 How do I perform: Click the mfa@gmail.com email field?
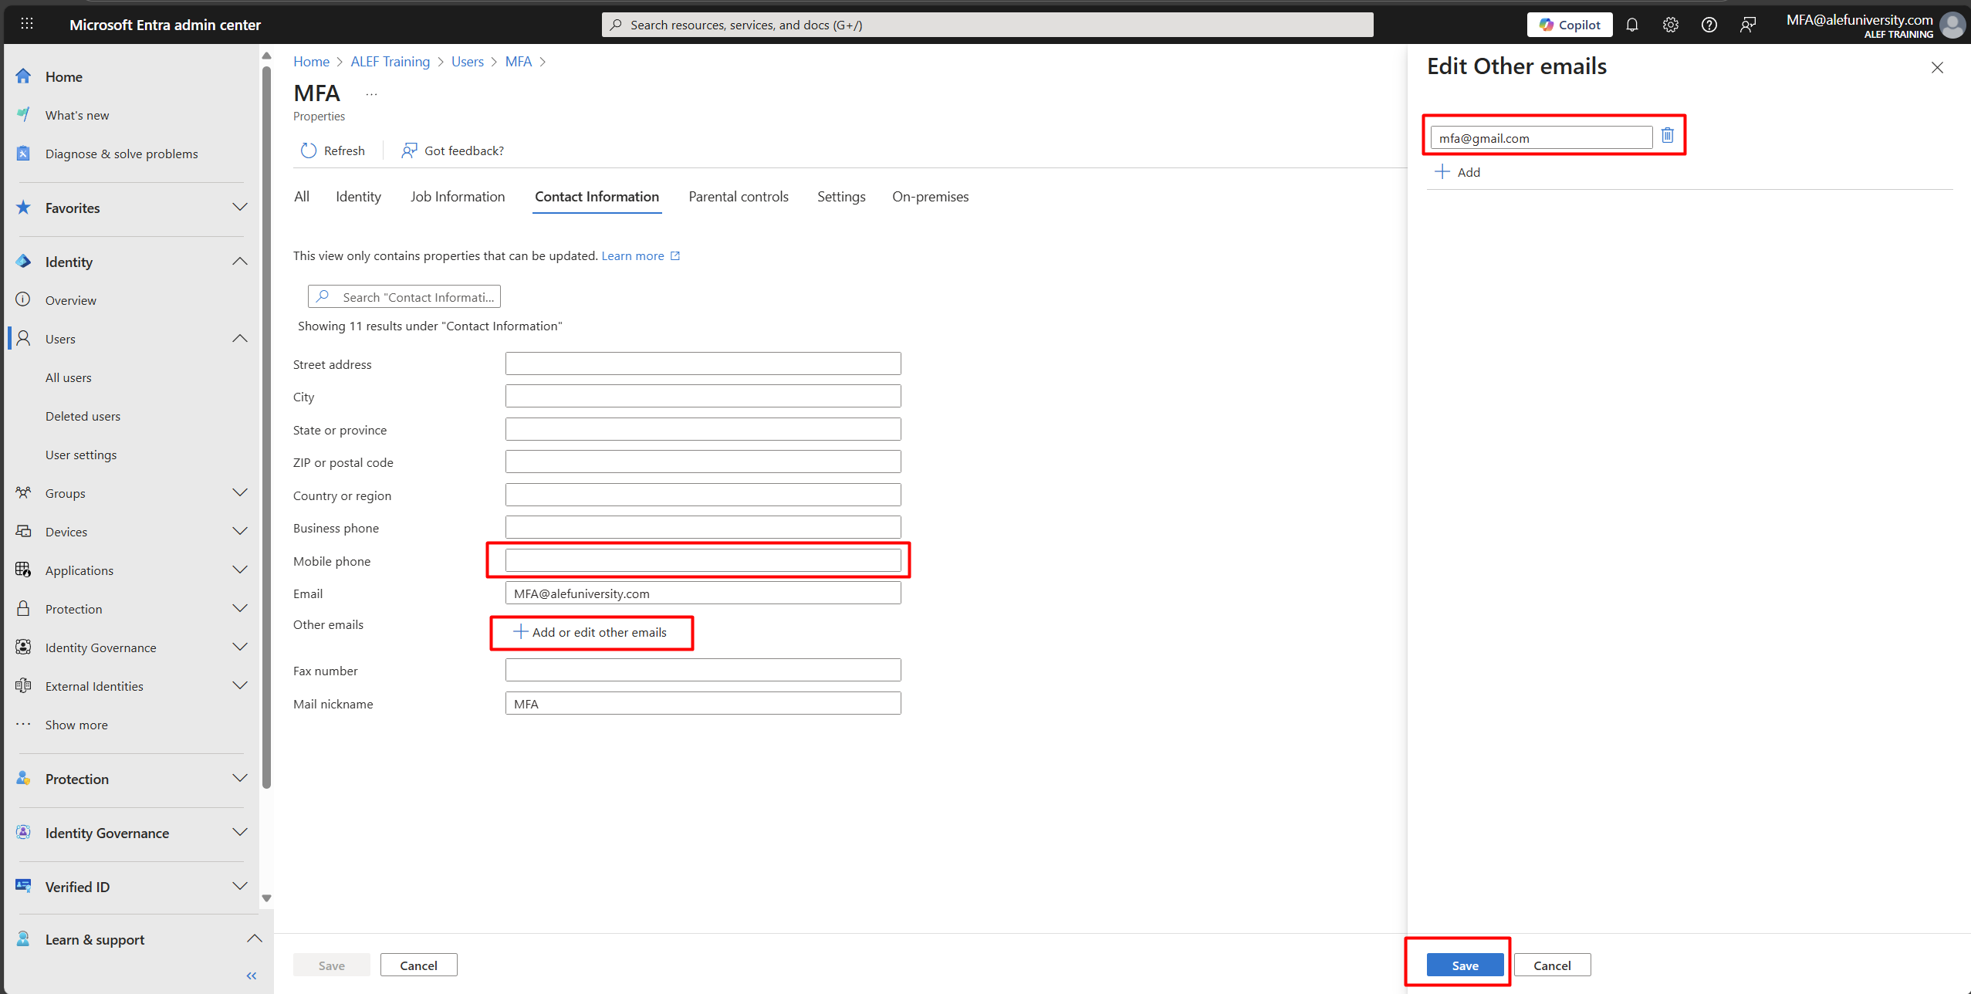coord(1541,137)
